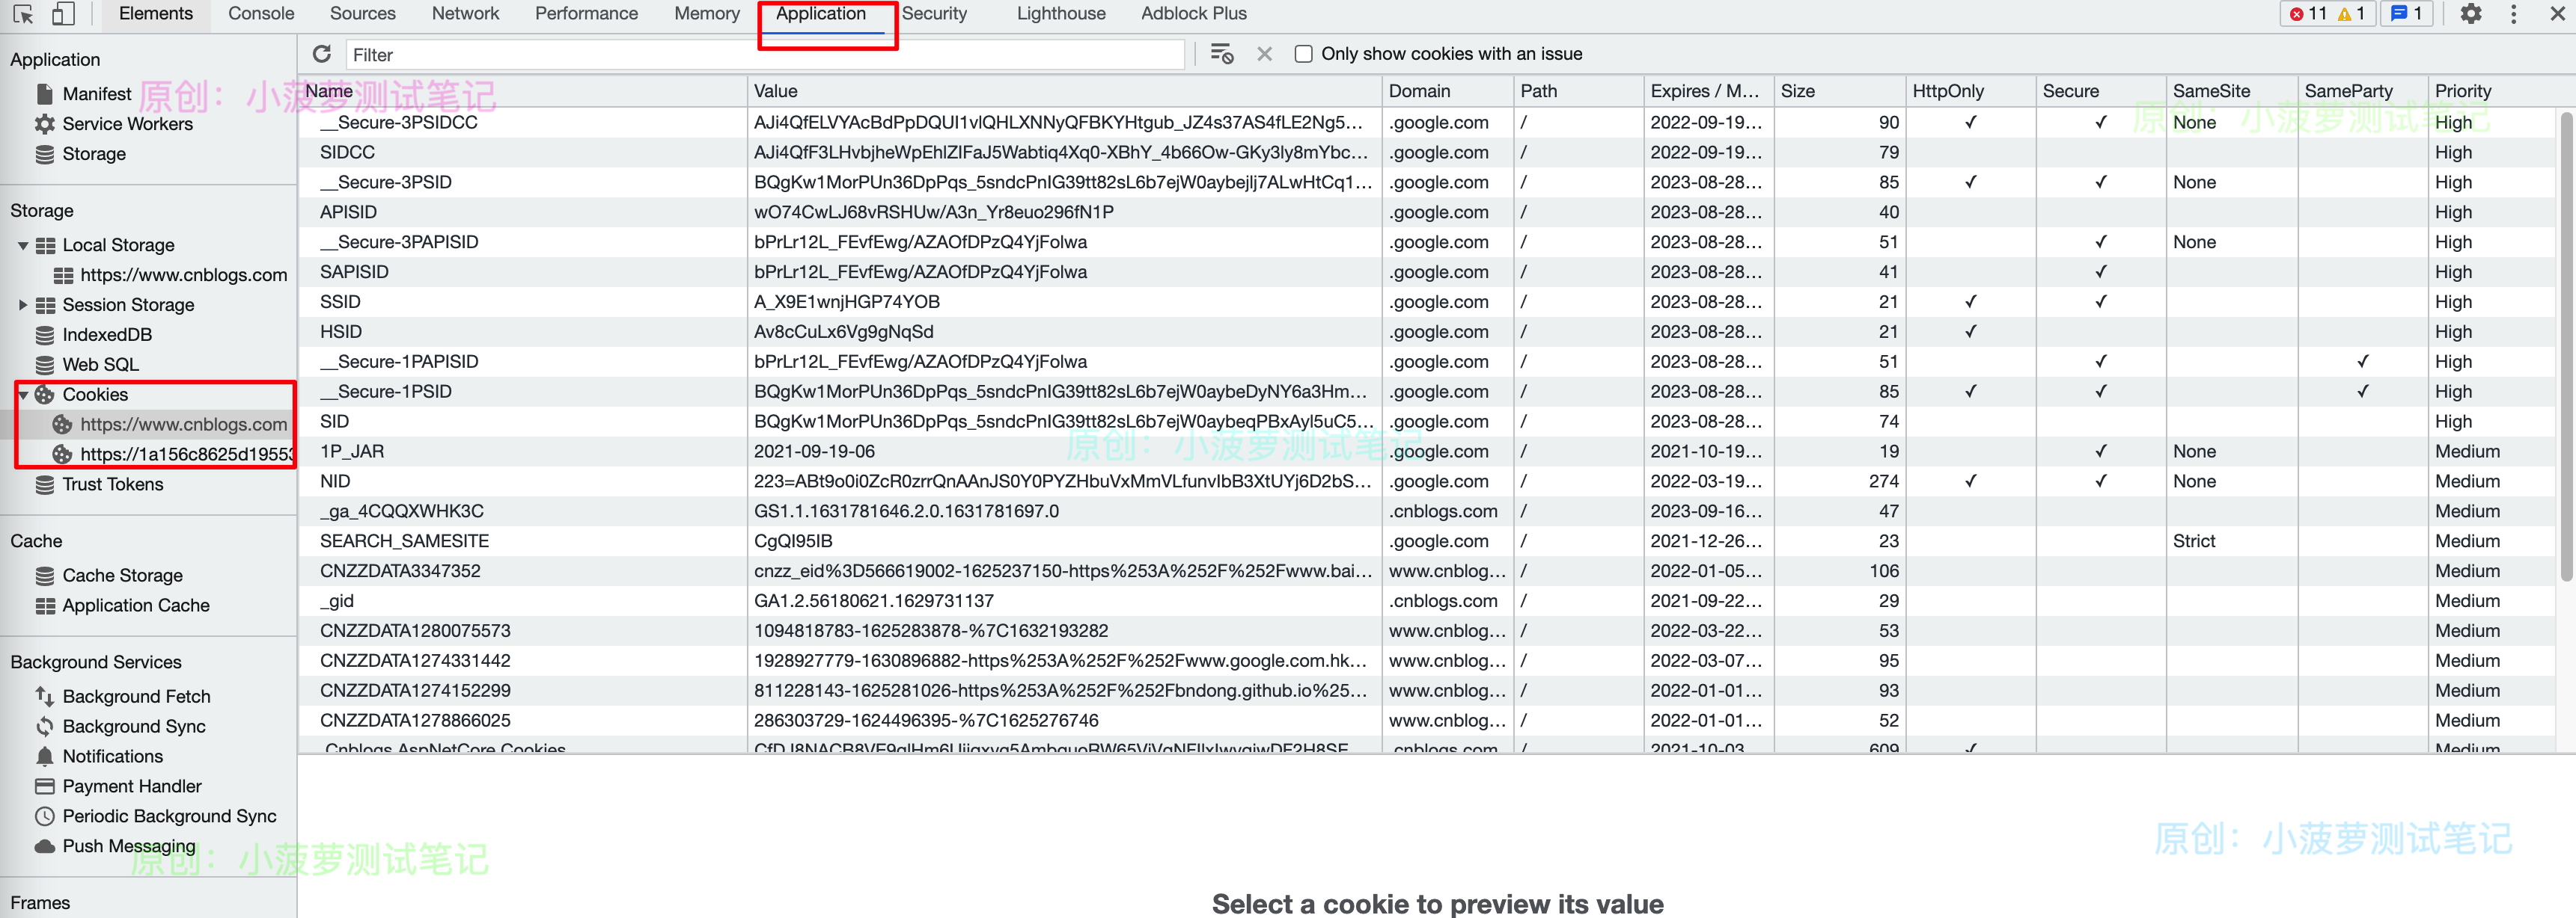
Task: Toggle the device toolbar icon
Action: click(x=62, y=14)
